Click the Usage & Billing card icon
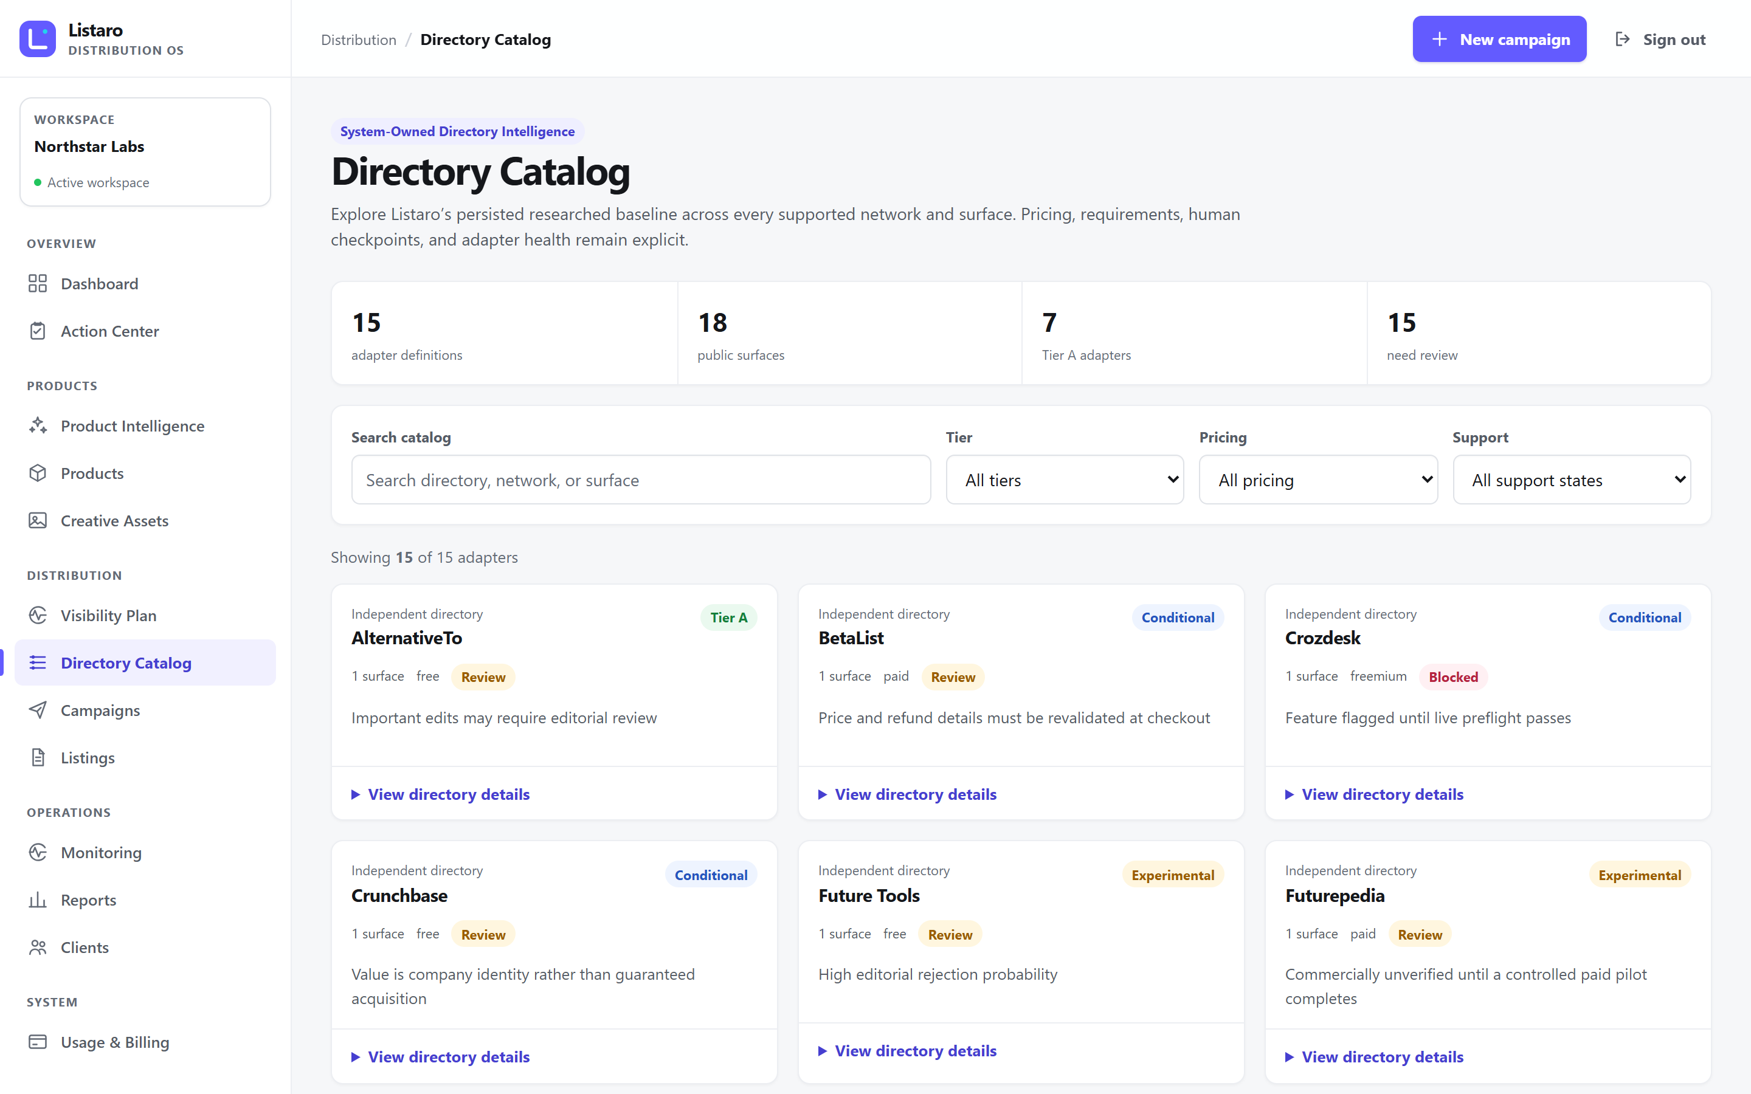This screenshot has width=1751, height=1094. 38,1042
